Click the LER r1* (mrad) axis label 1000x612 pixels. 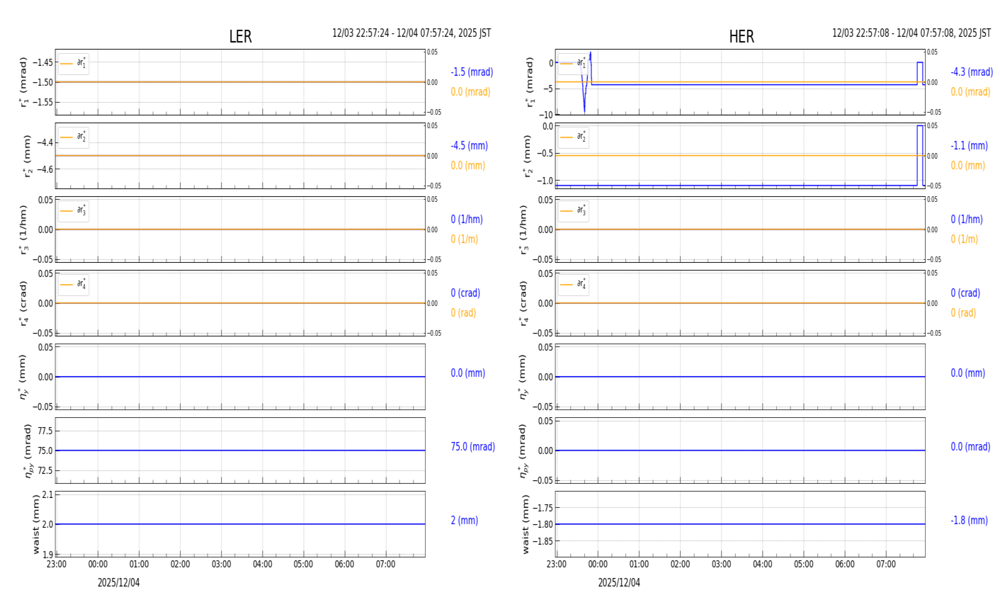point(24,82)
